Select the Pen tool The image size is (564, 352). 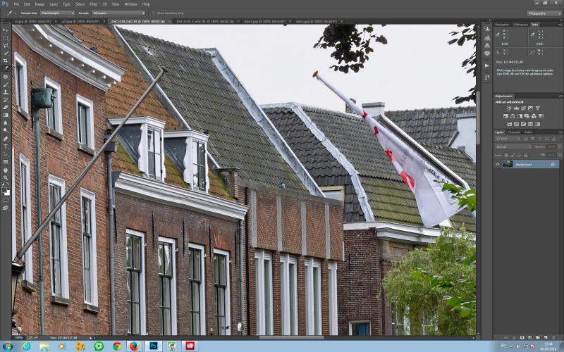[6, 139]
